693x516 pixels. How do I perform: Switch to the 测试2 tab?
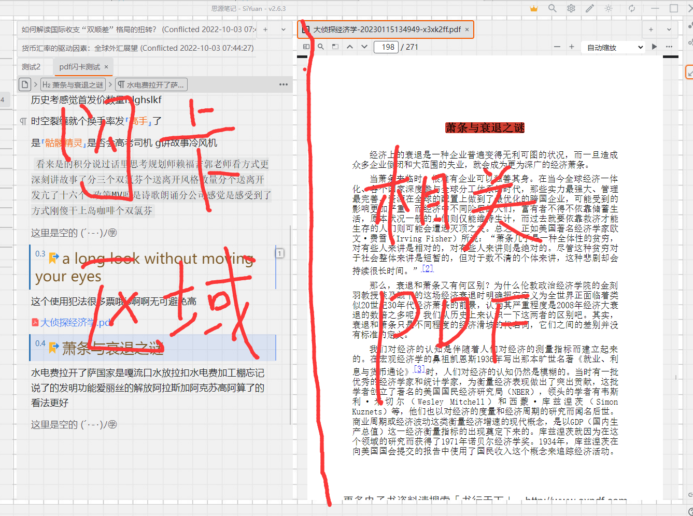pyautogui.click(x=31, y=67)
